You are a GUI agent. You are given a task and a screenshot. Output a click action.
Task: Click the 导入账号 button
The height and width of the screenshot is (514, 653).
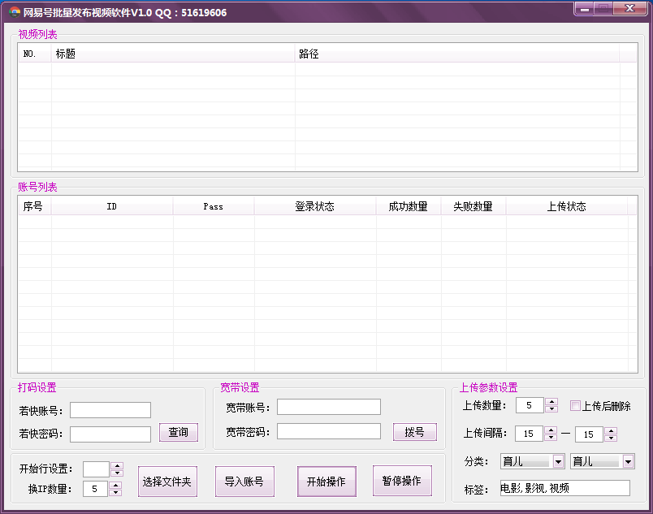click(244, 482)
